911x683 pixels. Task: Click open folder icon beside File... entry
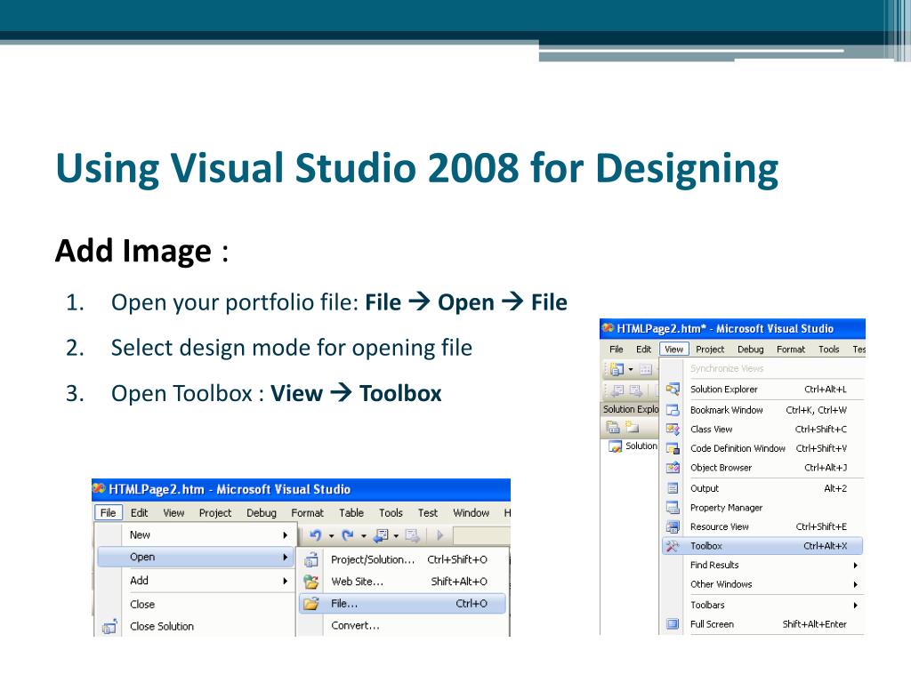[x=311, y=604]
